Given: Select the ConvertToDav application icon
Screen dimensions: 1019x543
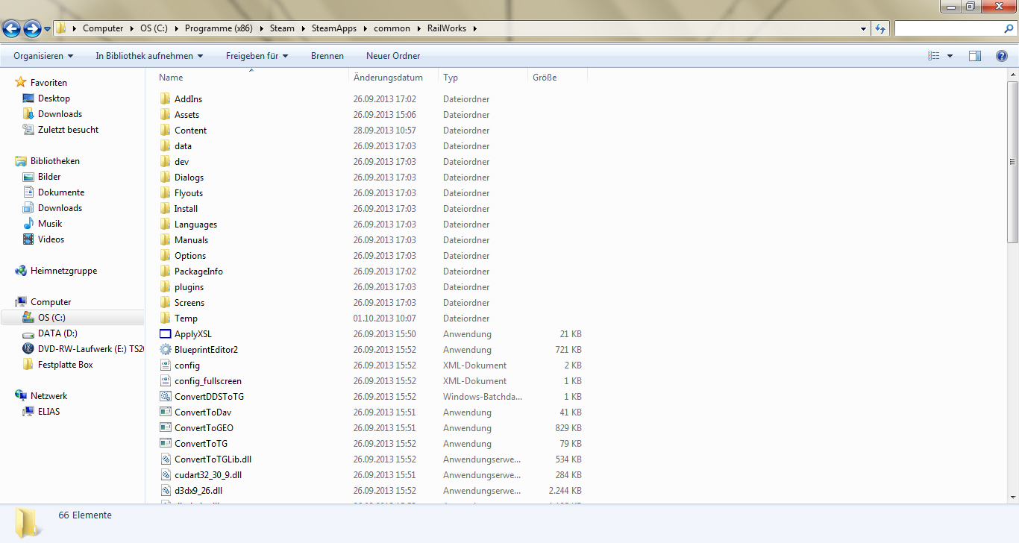Looking at the screenshot, I should coord(166,412).
